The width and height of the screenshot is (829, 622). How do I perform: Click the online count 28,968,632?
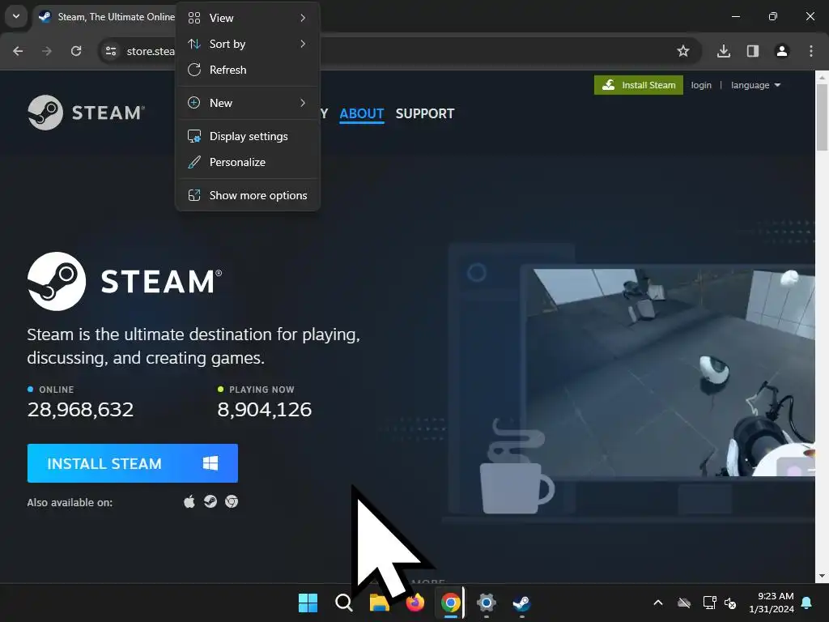click(80, 409)
